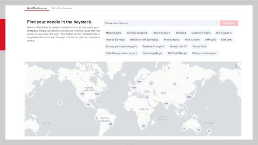
Task: Click the 13 cluster in central Asia
Action: click(x=175, y=84)
